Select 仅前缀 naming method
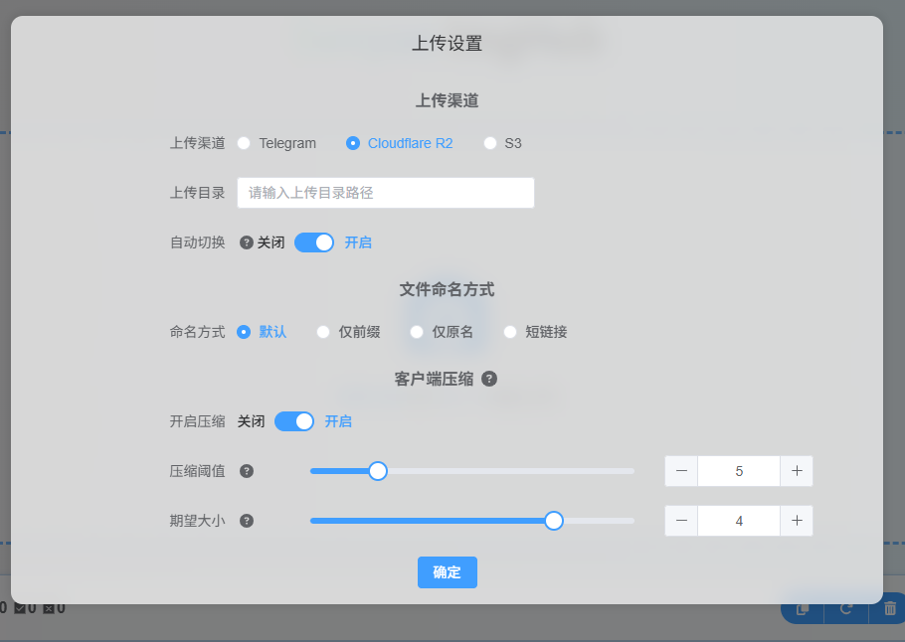Screen dimensions: 905x642 click(323, 332)
